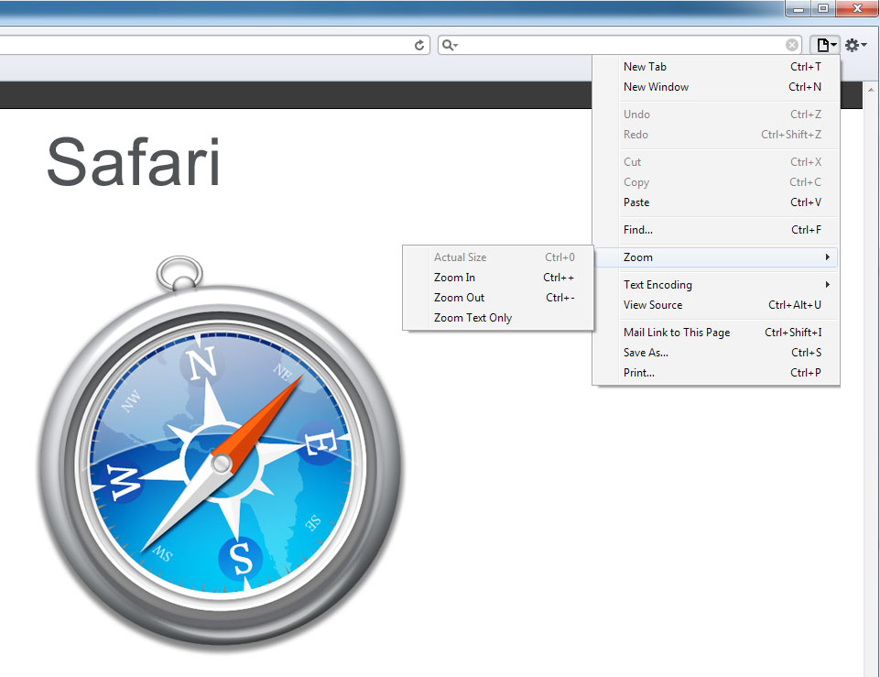Expand the Zoom submenu arrow
The height and width of the screenshot is (677, 880).
click(827, 257)
